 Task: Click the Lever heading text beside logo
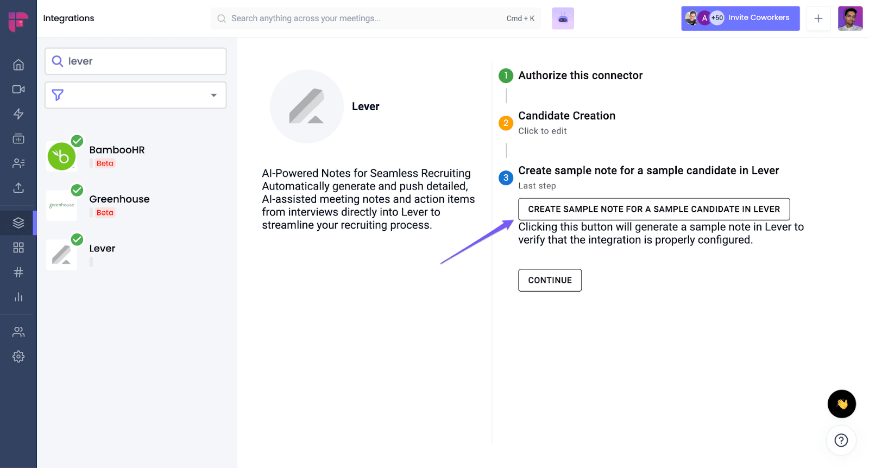click(366, 106)
